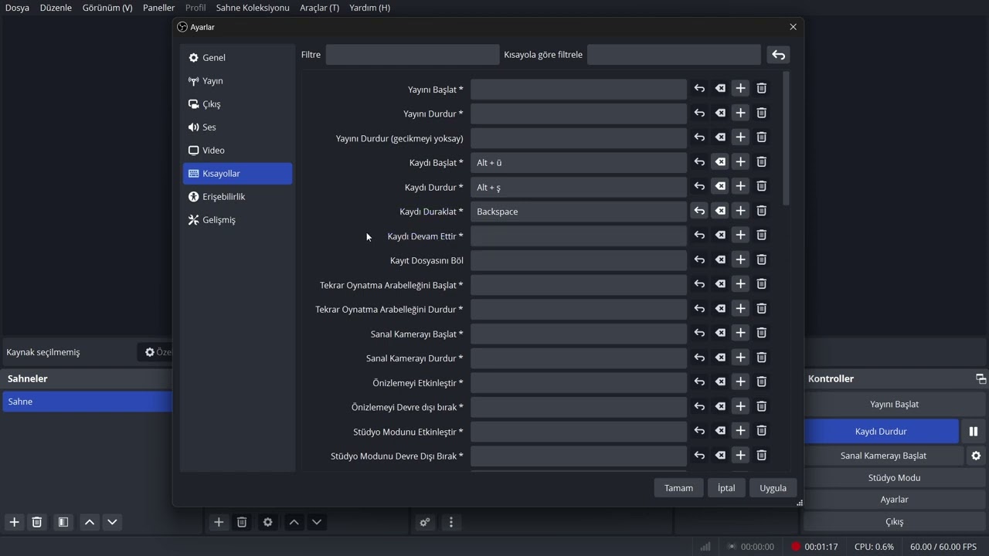The image size is (989, 556).
Task: Remove the selected scene with the trash icon
Action: [x=36, y=522]
